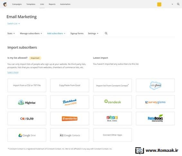Expand the Switch List dropdown
The image size is (182, 156).
[x=14, y=24]
